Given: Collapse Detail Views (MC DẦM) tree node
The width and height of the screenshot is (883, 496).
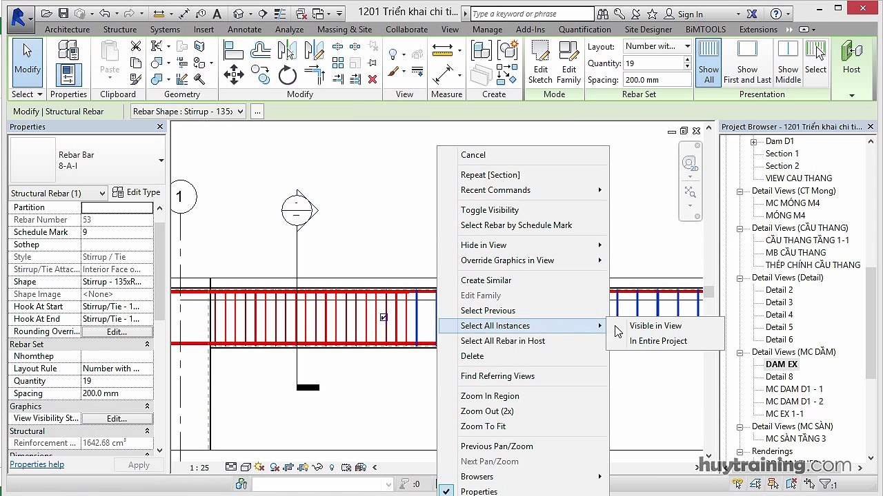Looking at the screenshot, I should [x=740, y=352].
